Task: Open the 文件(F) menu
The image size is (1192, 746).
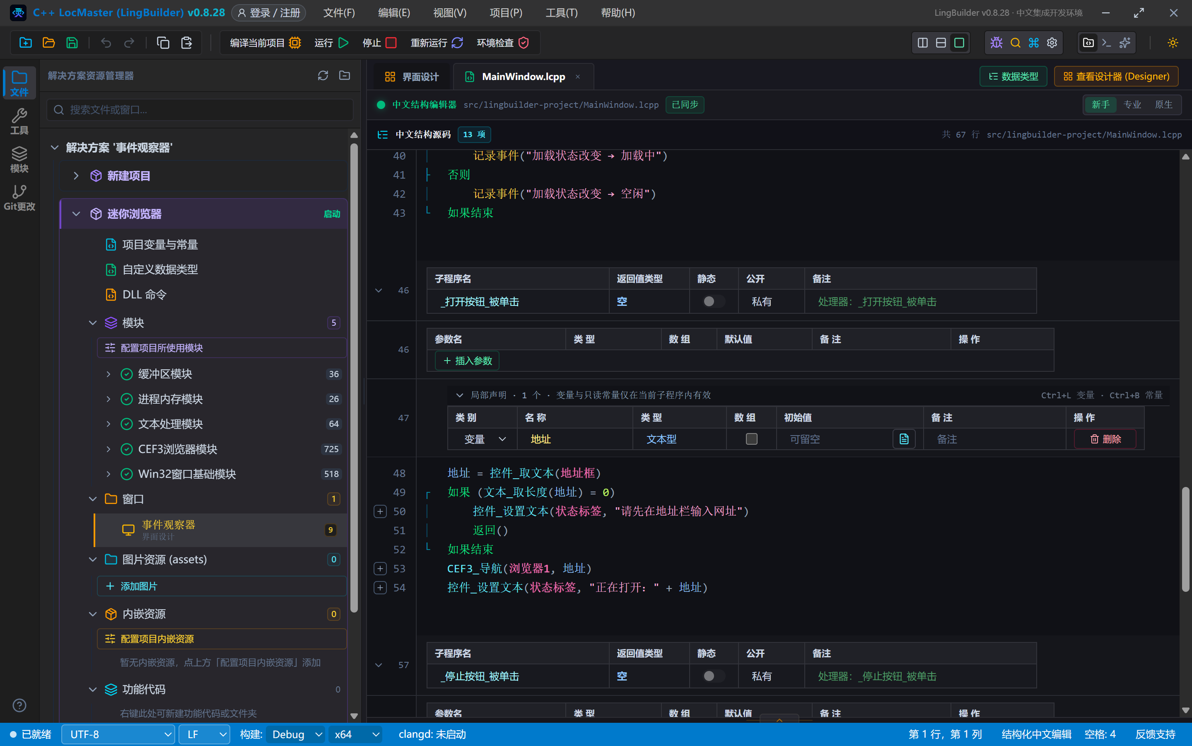Action: point(339,13)
